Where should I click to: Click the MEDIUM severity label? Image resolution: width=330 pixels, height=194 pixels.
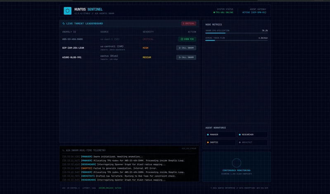point(147,57)
